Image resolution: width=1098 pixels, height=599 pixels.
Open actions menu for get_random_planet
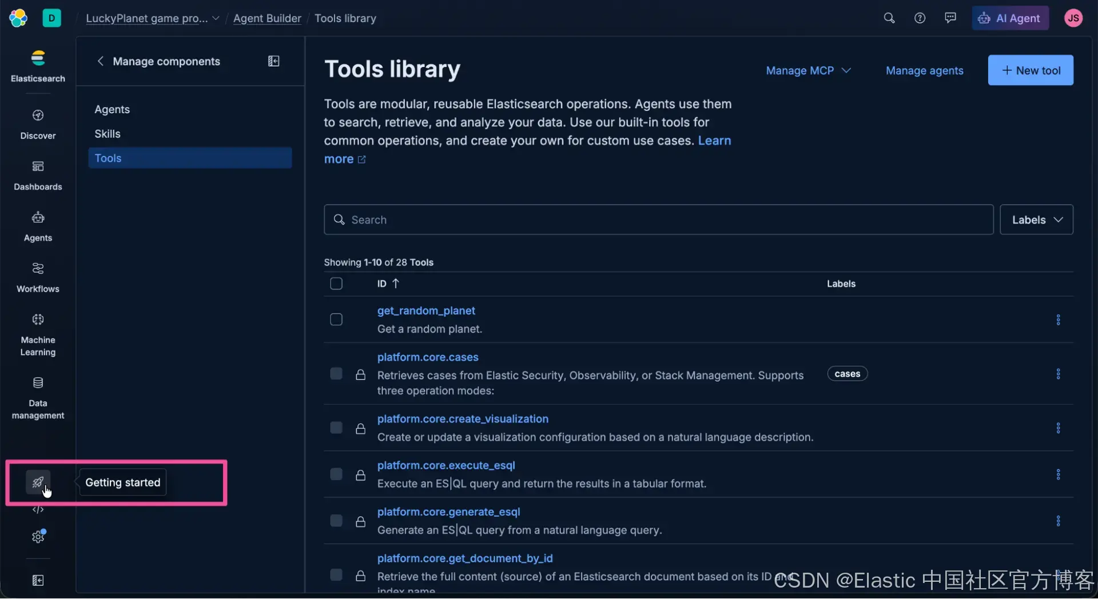(1058, 320)
